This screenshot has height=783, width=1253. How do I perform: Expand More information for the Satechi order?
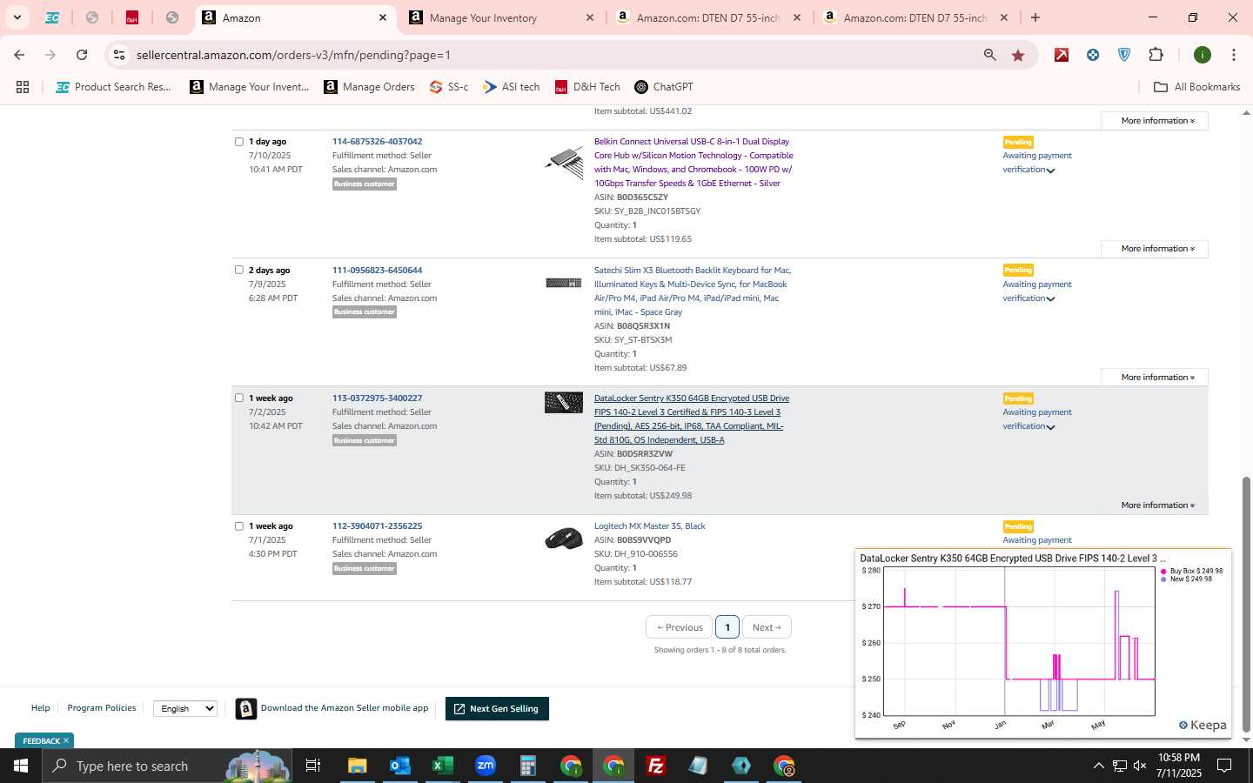(1156, 378)
